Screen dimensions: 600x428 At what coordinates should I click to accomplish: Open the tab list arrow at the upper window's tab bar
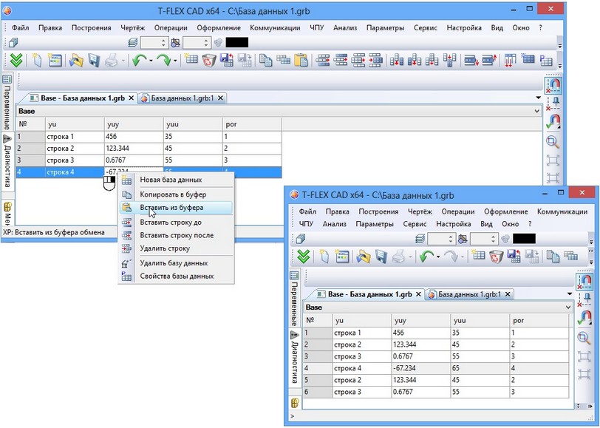[x=539, y=98]
